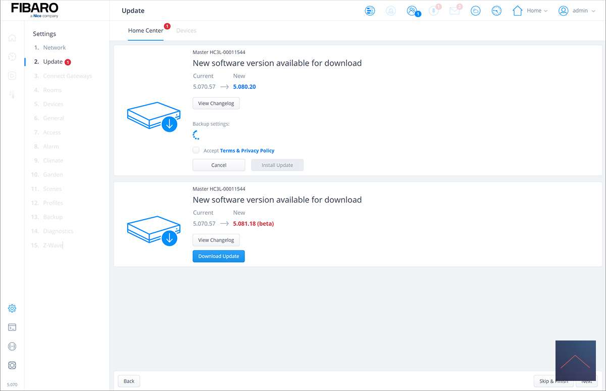
Task: Click the clock icon in header
Action: (x=496, y=11)
